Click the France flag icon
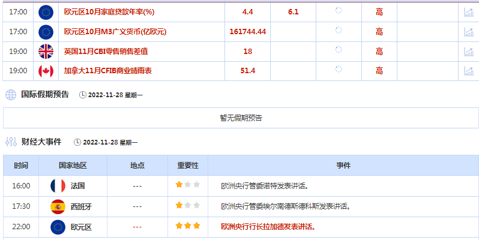The height and width of the screenshot is (240, 479). tap(58, 186)
